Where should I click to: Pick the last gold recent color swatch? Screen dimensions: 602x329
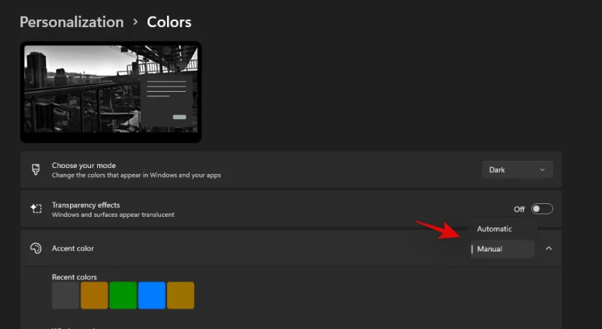coord(181,295)
